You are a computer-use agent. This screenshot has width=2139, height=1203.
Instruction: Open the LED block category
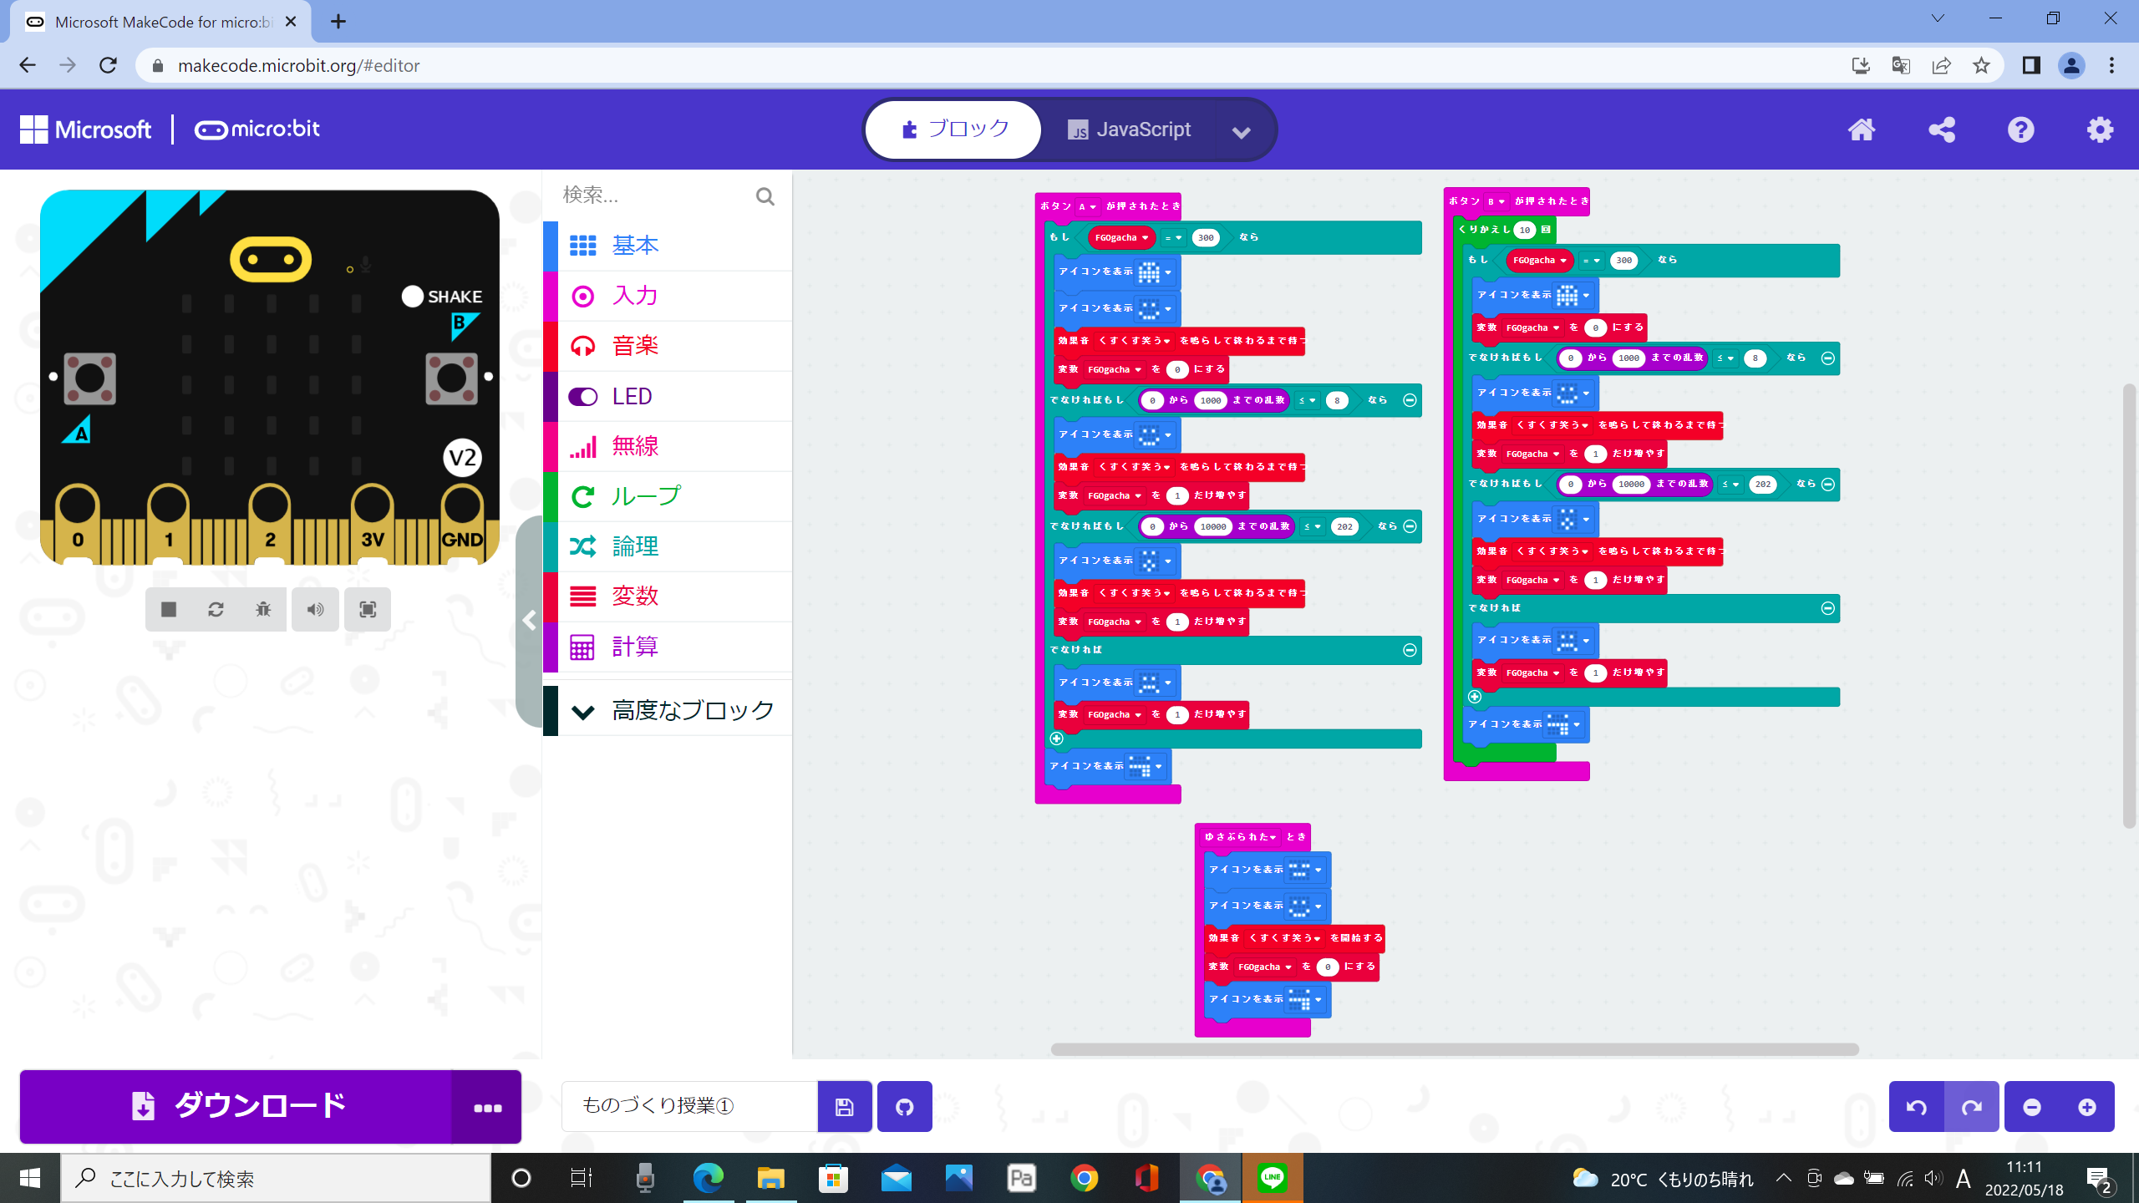(x=668, y=396)
